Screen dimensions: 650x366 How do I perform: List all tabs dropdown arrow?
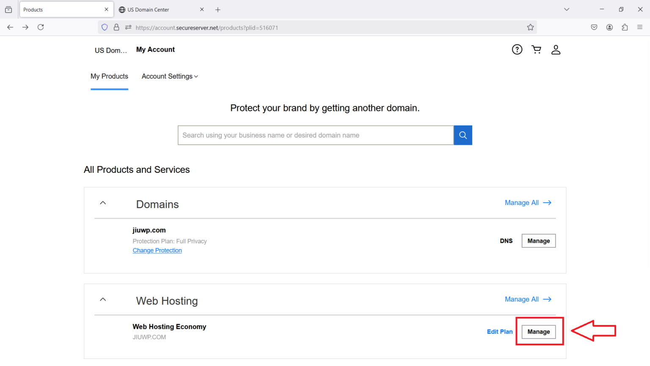point(567,9)
